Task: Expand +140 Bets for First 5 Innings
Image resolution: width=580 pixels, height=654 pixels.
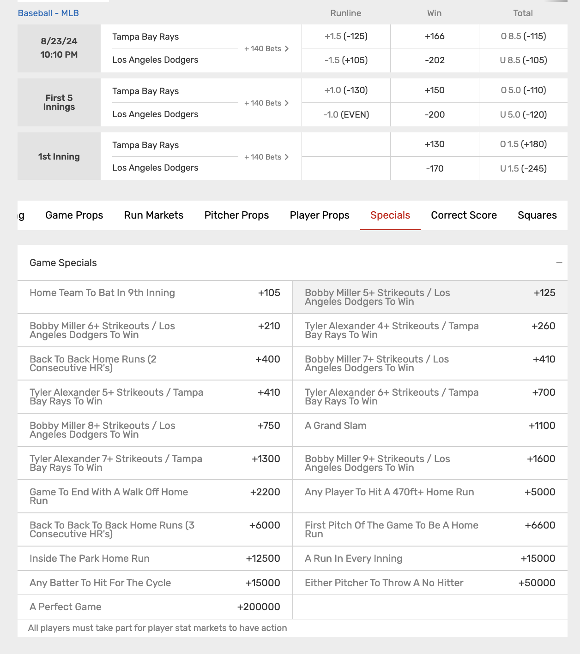Action: coord(266,103)
